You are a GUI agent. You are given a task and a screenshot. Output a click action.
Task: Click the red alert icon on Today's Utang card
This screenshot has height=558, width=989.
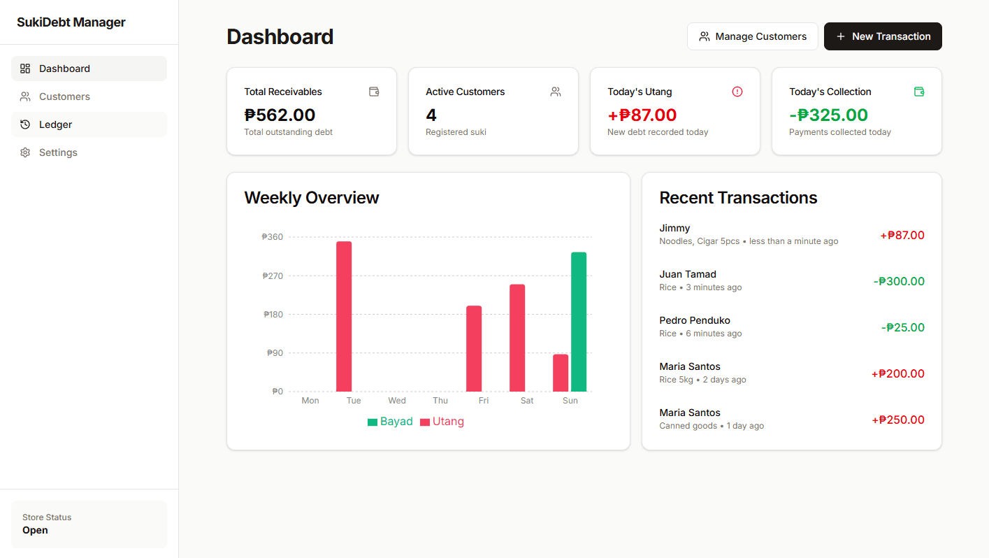click(737, 92)
